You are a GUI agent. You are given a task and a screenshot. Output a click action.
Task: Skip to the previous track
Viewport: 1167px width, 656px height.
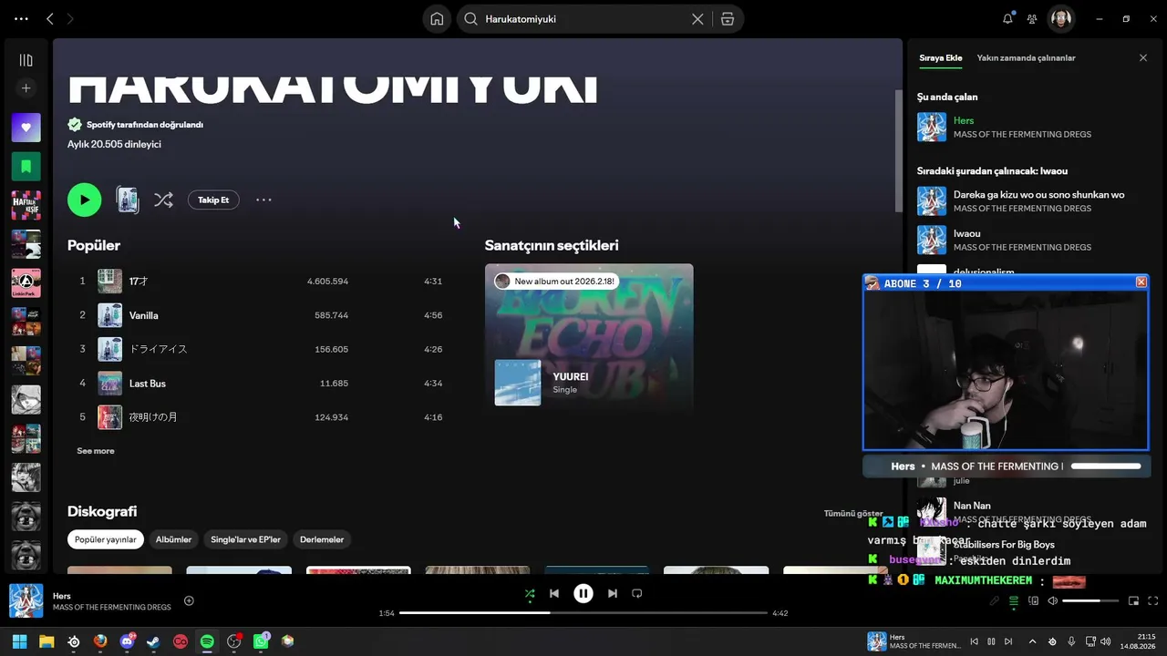click(x=554, y=593)
